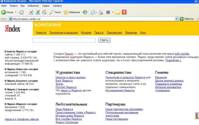Click the Print icon
This screenshot has height=125, width=199.
101,12
